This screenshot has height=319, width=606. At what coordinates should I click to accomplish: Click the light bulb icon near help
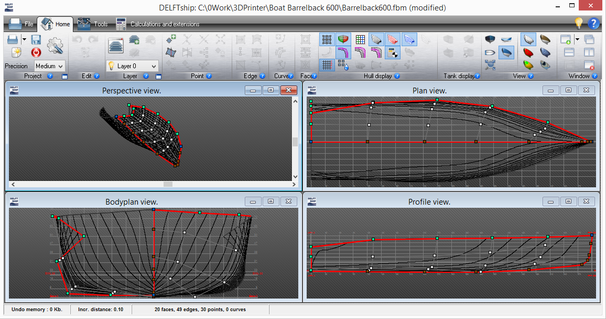tap(579, 23)
